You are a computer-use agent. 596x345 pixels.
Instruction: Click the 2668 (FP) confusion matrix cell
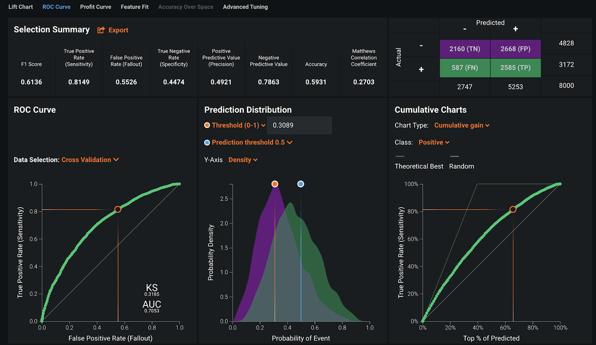[516, 49]
